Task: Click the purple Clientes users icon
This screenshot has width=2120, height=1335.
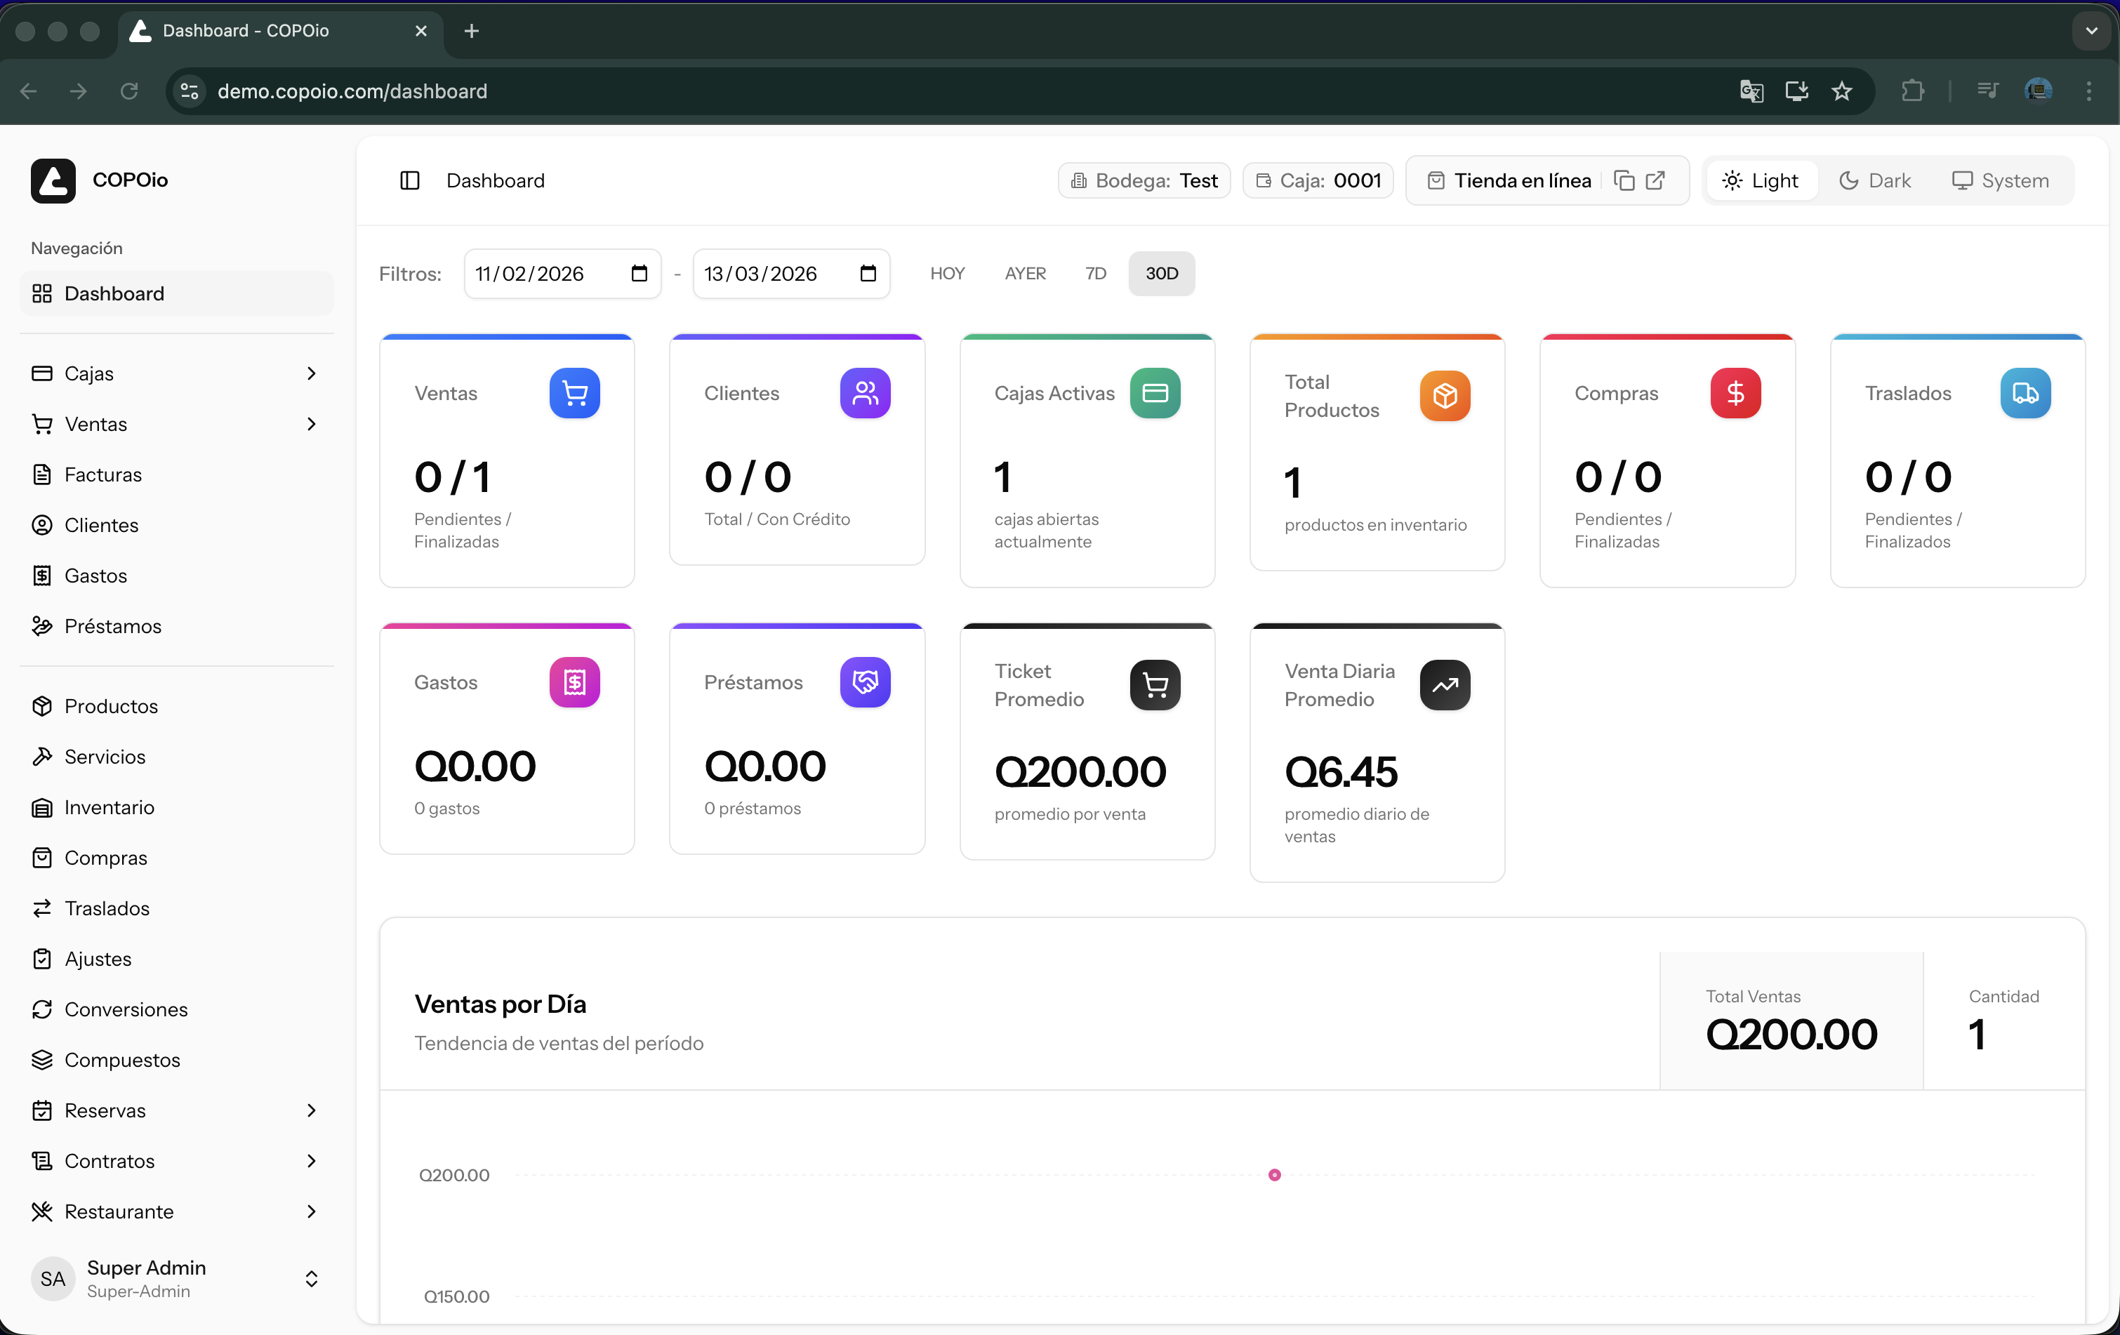Action: [865, 393]
